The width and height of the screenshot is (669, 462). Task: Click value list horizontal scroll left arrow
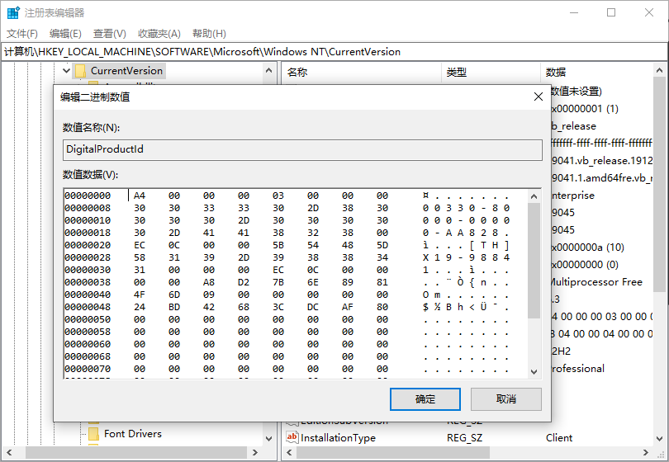(290, 452)
